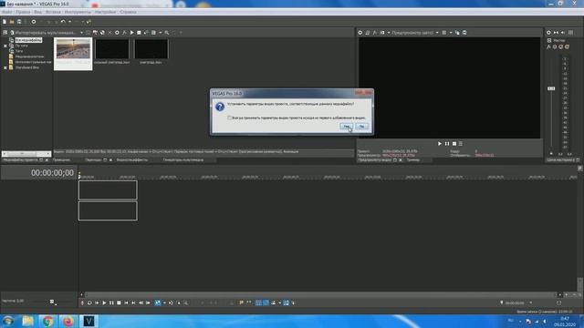Select the Normal edit tool in timeline toolbar

click(158, 303)
